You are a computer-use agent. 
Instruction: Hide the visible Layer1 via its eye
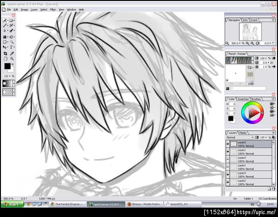pos(228,152)
